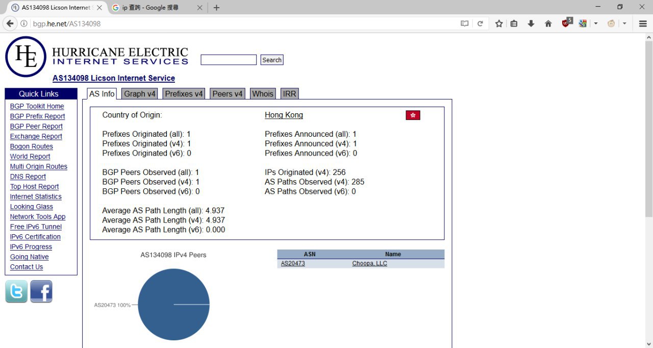The width and height of the screenshot is (653, 348).
Task: Switch to the Whois tab
Action: coord(263,94)
